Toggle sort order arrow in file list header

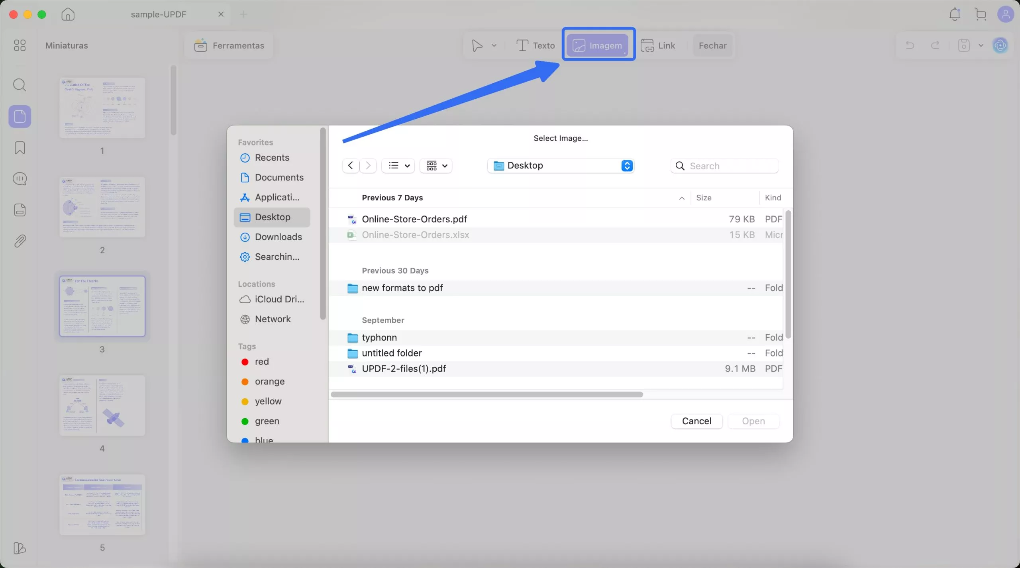click(682, 198)
